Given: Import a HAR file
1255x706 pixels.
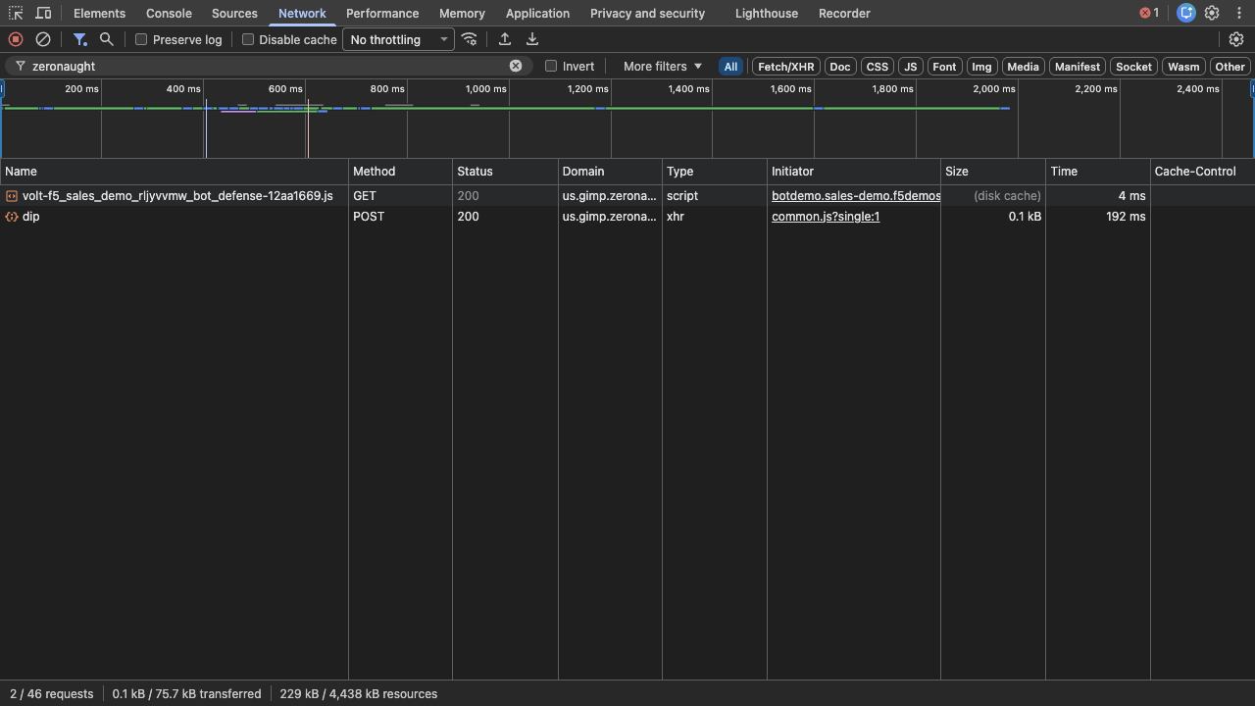Looking at the screenshot, I should click(504, 39).
